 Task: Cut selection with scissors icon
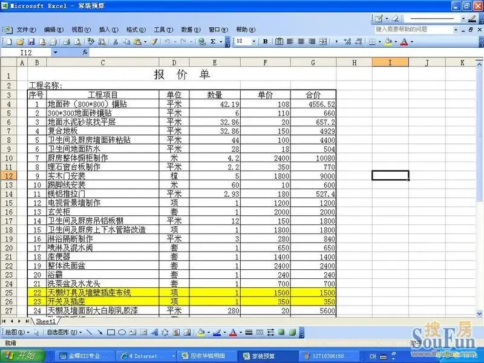(x=116, y=41)
